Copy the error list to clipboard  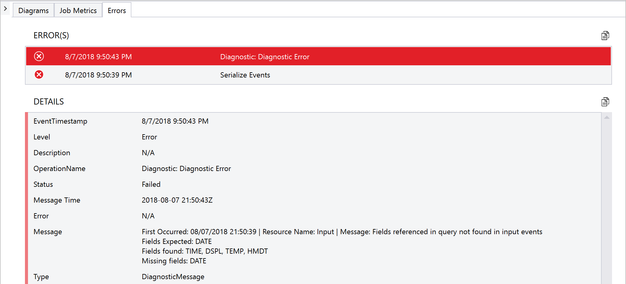pyautogui.click(x=605, y=36)
